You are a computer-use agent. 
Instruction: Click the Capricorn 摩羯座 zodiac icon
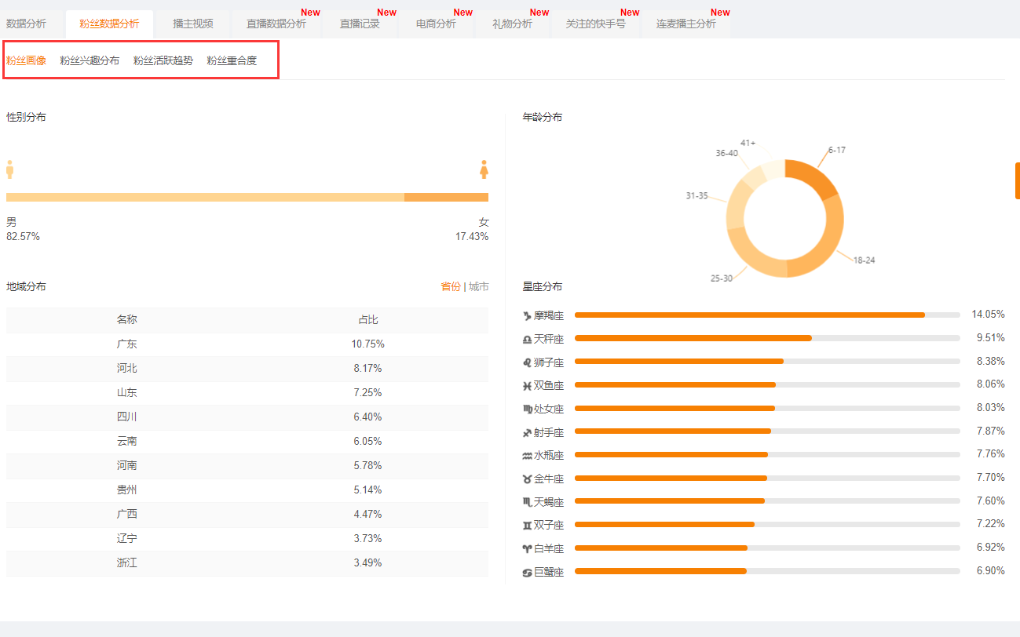527,316
